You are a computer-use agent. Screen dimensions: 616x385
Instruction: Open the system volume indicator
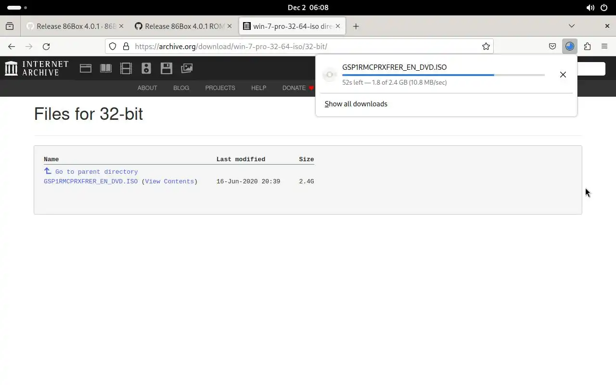pos(590,8)
